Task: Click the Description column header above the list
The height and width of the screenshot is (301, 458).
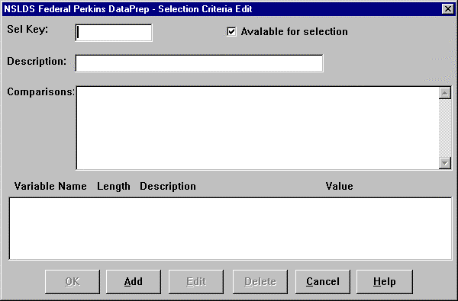Action: pyautogui.click(x=168, y=187)
